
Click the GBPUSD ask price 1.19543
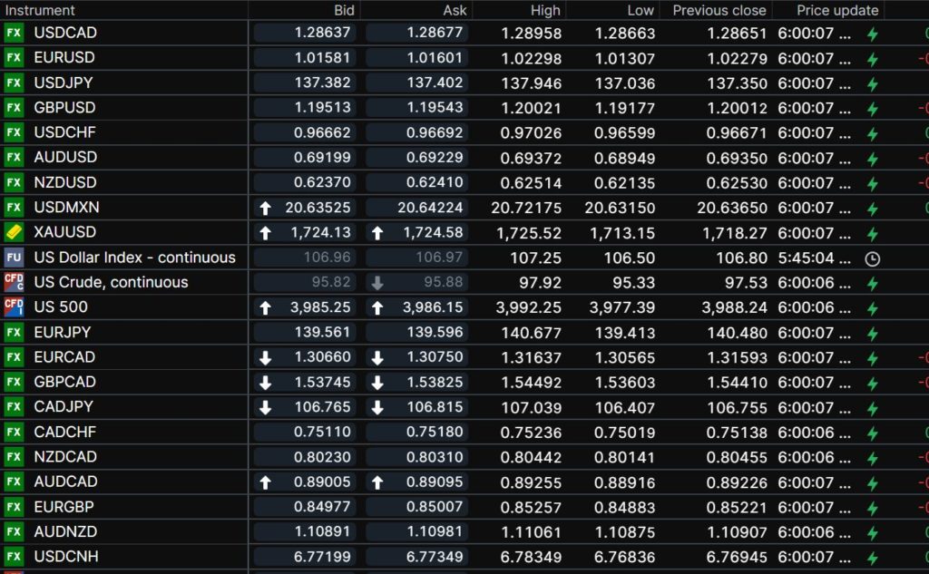[435, 107]
